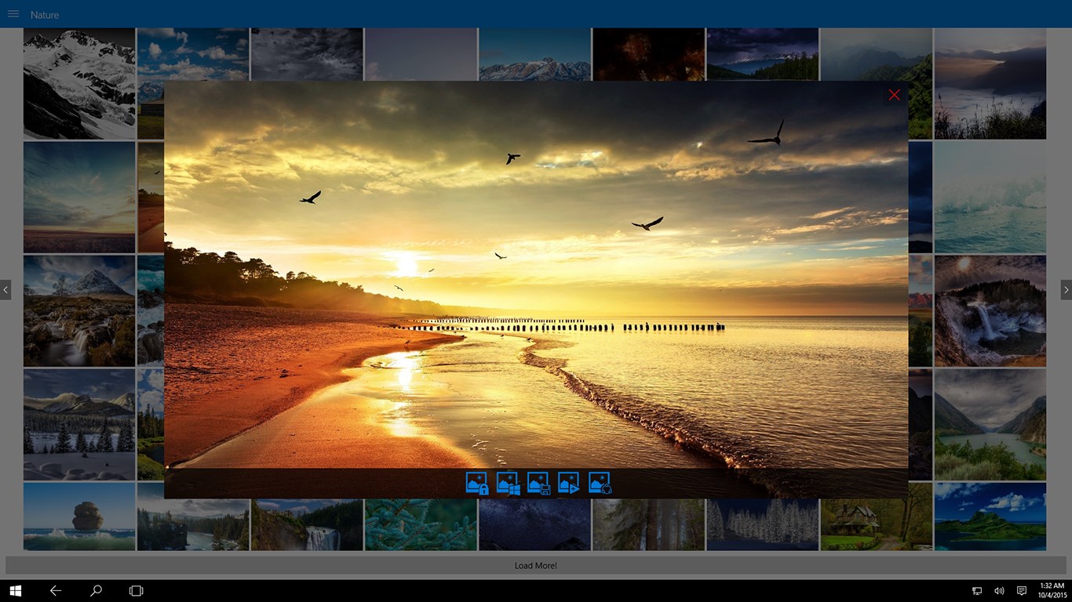Go to the next image arrow
This screenshot has height=602, width=1072.
[1066, 290]
